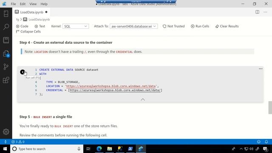The height and width of the screenshot is (153, 272).
Task: Click the Windows search box
Action: pyautogui.click(x=47, y=149)
